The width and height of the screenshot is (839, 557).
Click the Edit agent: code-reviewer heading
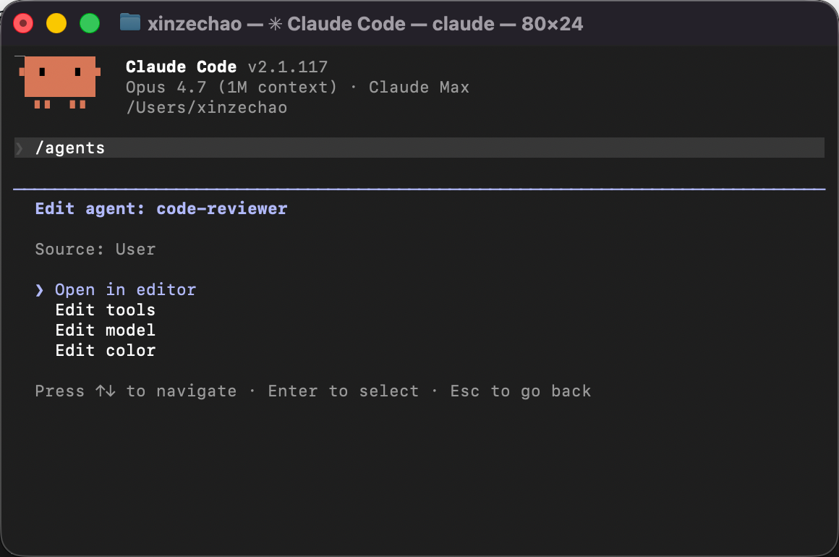tap(161, 208)
